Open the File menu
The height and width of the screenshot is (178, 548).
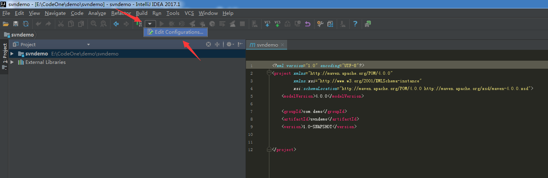click(6, 13)
